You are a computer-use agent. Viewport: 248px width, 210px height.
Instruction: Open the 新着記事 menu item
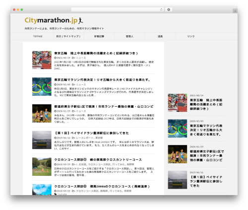tap(99, 36)
